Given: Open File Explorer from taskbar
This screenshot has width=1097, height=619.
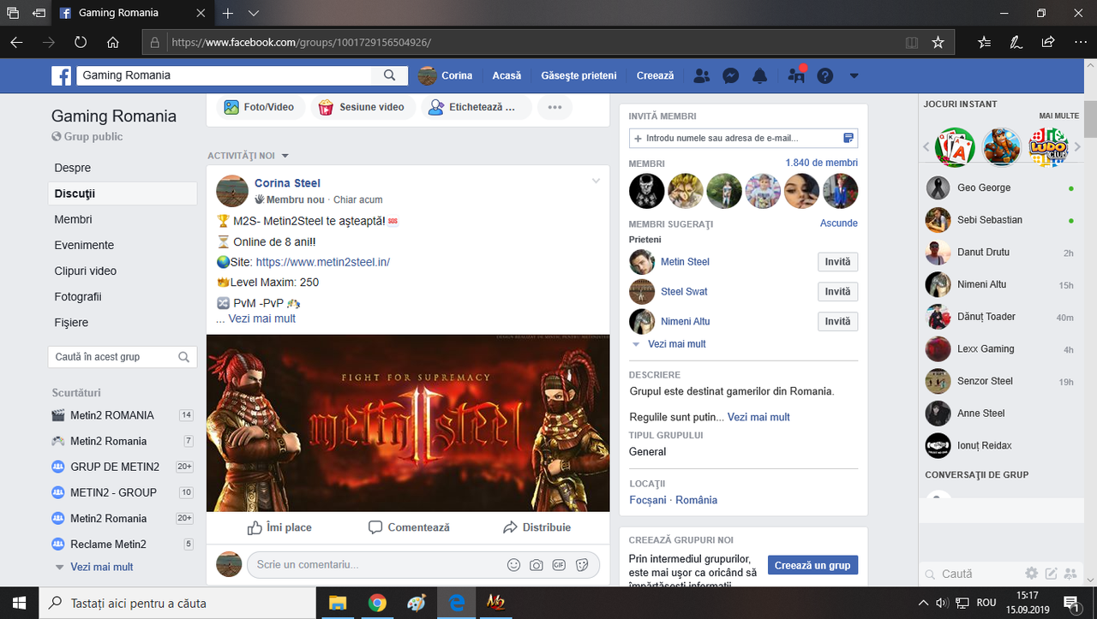Looking at the screenshot, I should tap(338, 603).
